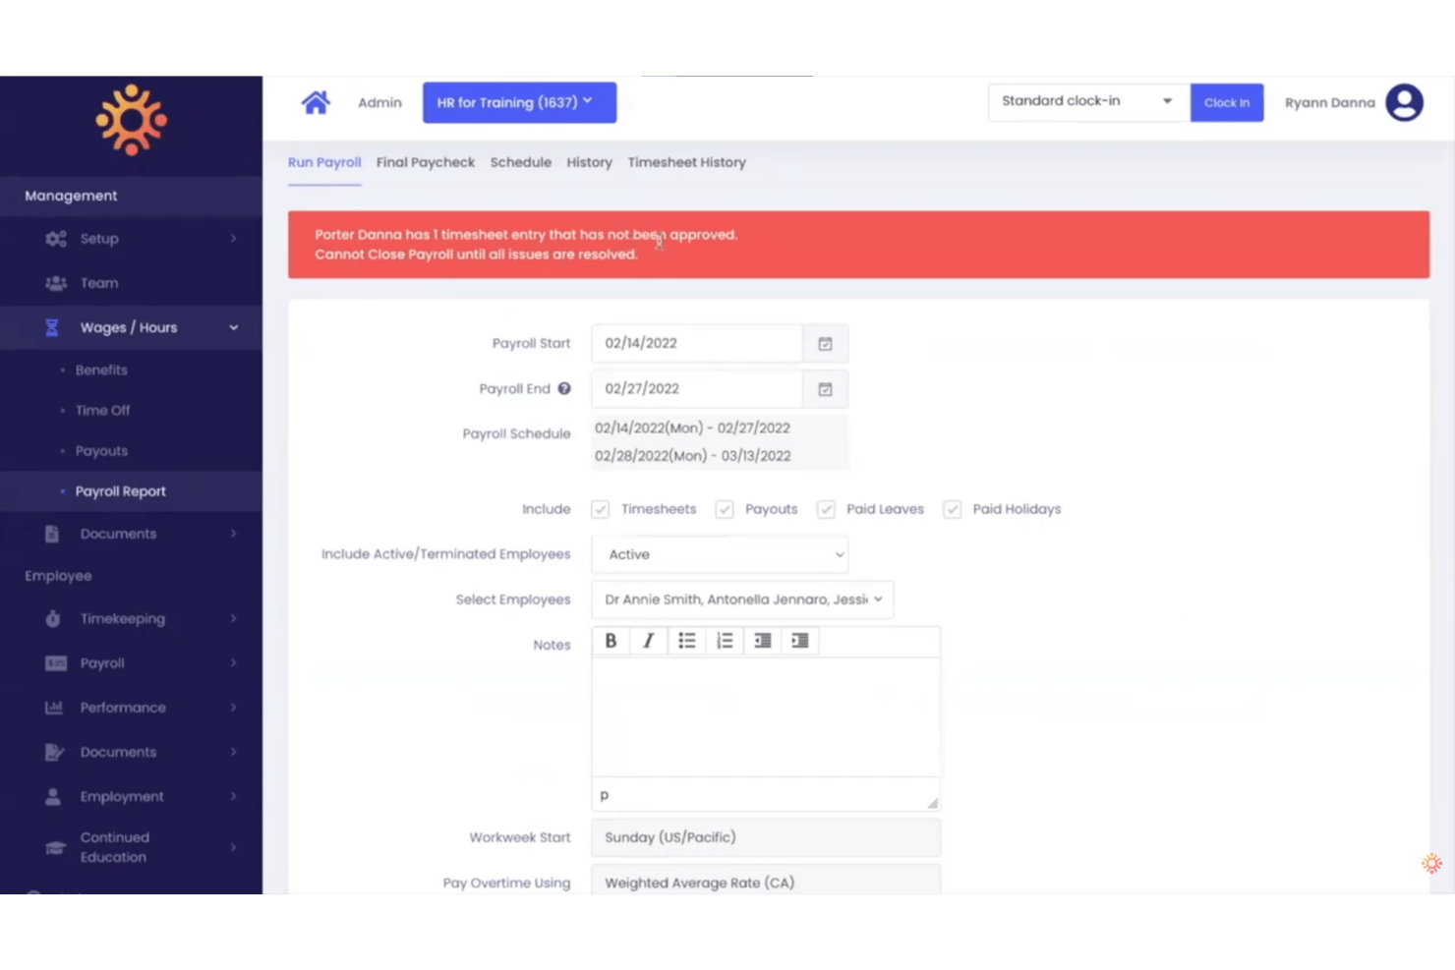Image resolution: width=1455 pixels, height=970 pixels.
Task: Open the Payroll End calendar picker
Action: (x=825, y=389)
